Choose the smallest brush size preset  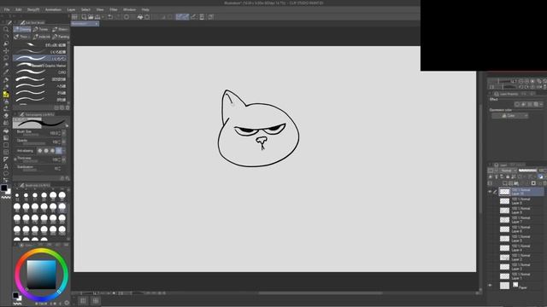click(x=17, y=196)
